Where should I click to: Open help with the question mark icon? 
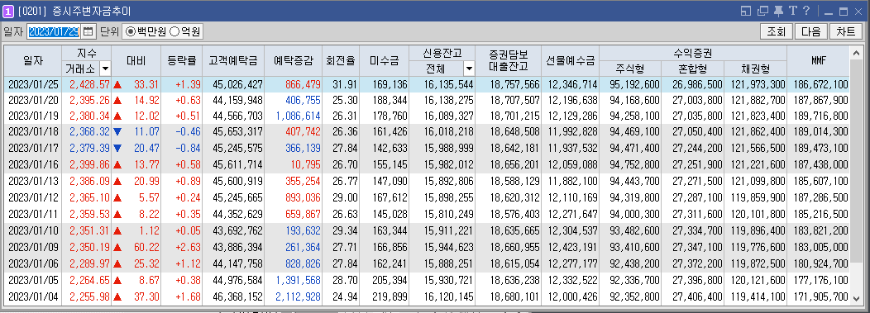(806, 11)
